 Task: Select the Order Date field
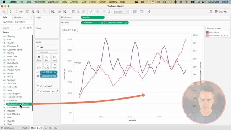12,56
